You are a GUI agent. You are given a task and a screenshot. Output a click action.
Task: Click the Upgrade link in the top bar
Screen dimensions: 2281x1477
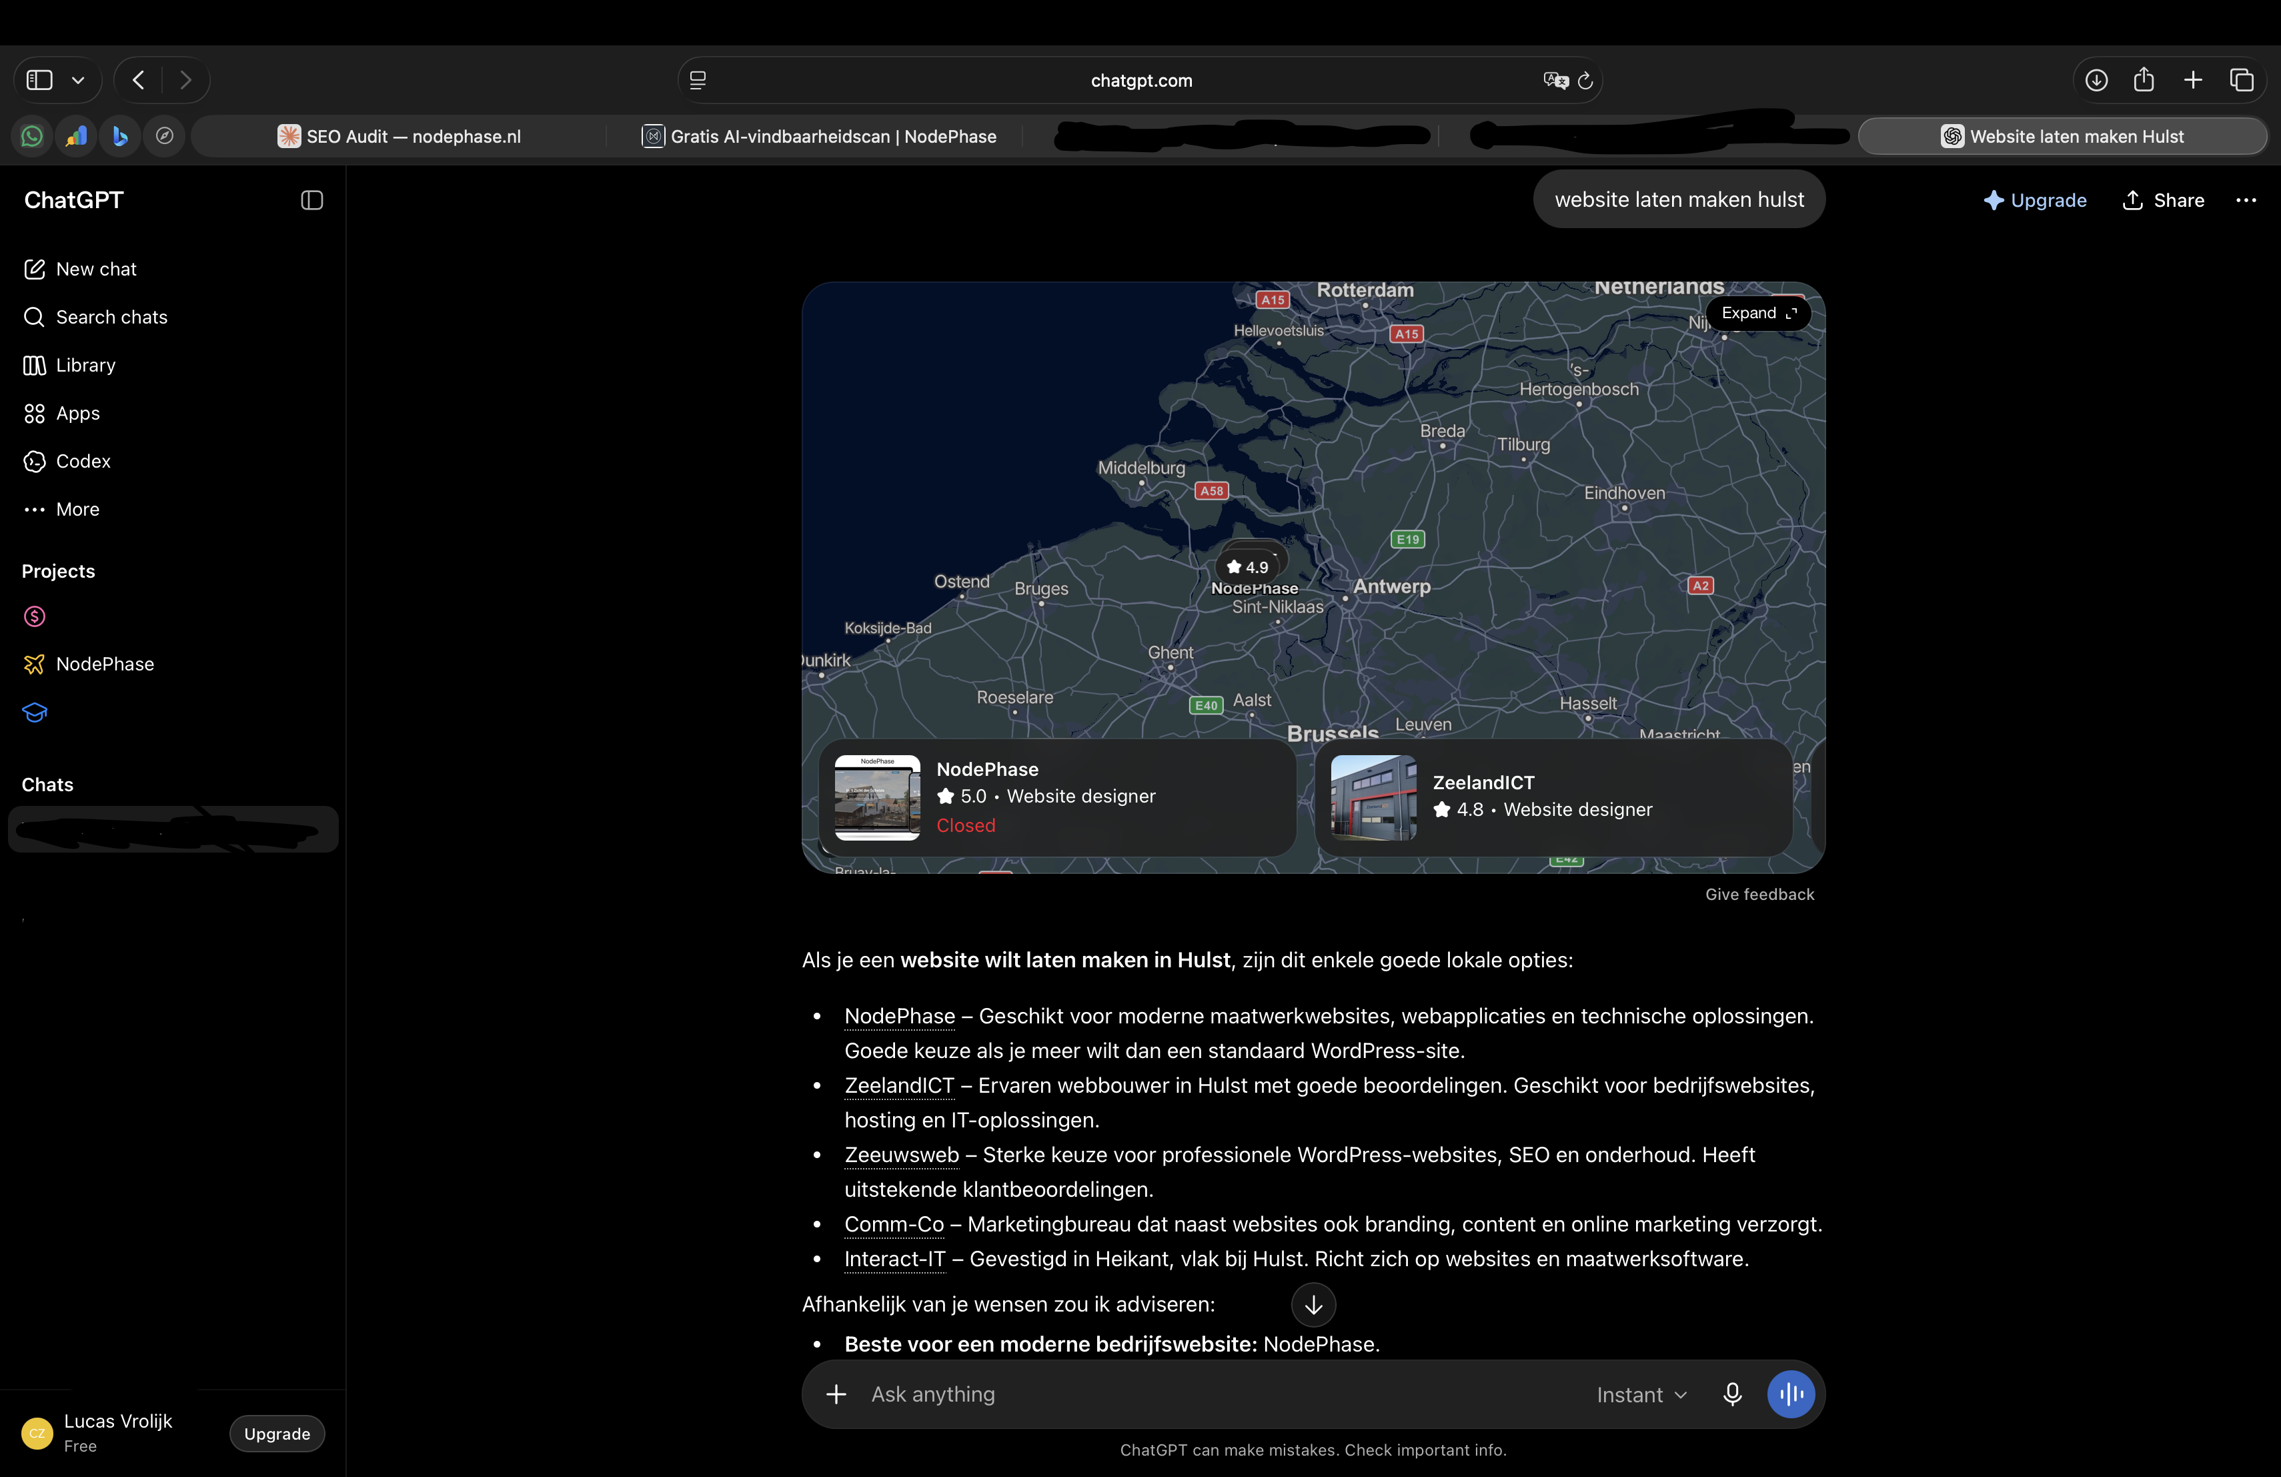point(2035,200)
